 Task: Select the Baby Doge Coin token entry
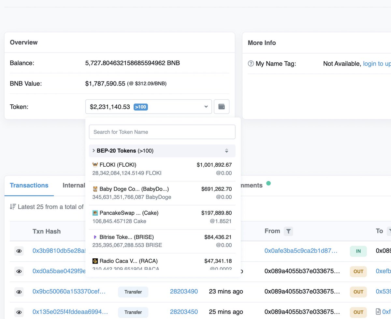click(162, 193)
